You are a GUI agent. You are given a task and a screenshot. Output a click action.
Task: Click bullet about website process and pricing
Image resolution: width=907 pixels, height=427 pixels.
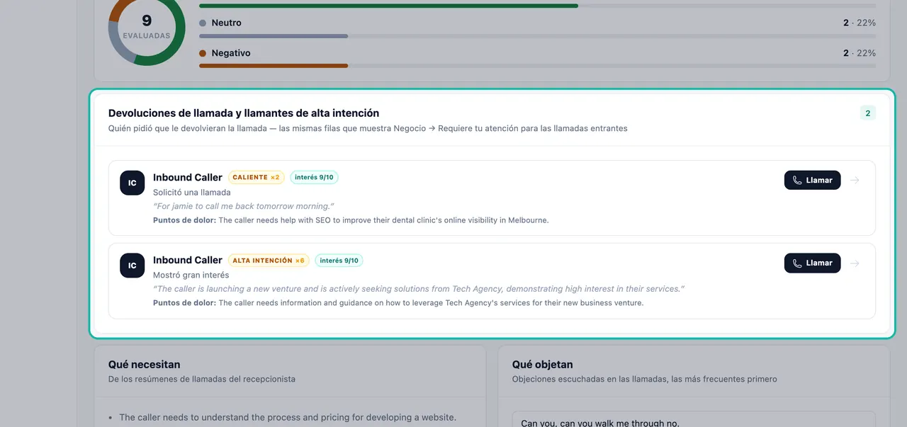(288, 417)
